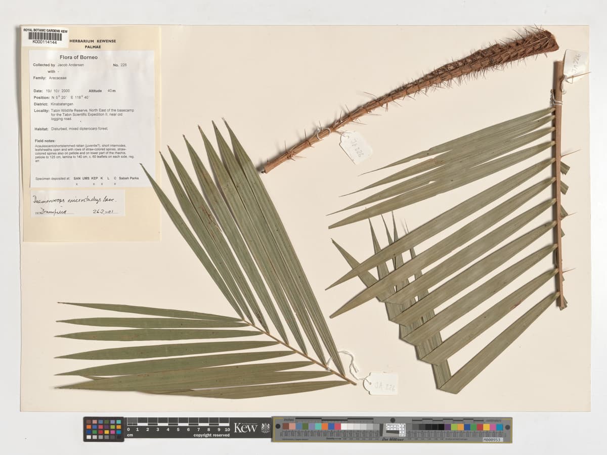The width and height of the screenshot is (607, 455).
Task: Select collector name 'Jacob Andersen'
Action: [x=70, y=65]
